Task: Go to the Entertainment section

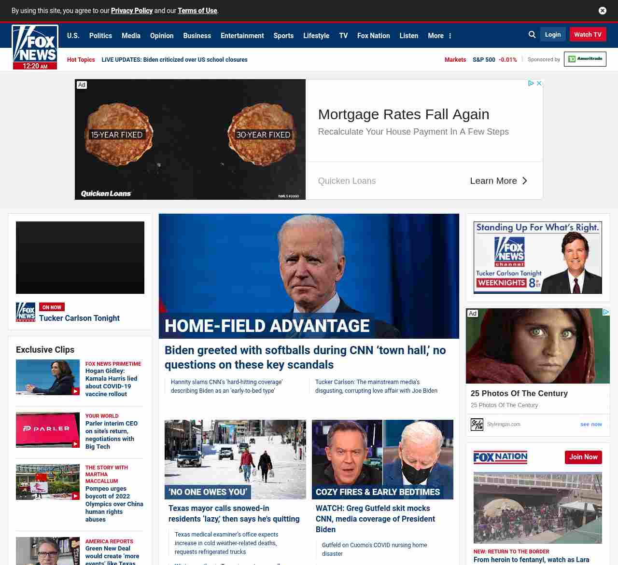Action: (242, 36)
